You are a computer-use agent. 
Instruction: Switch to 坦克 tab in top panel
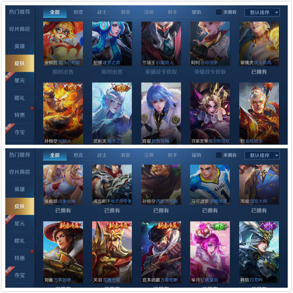pyautogui.click(x=78, y=12)
